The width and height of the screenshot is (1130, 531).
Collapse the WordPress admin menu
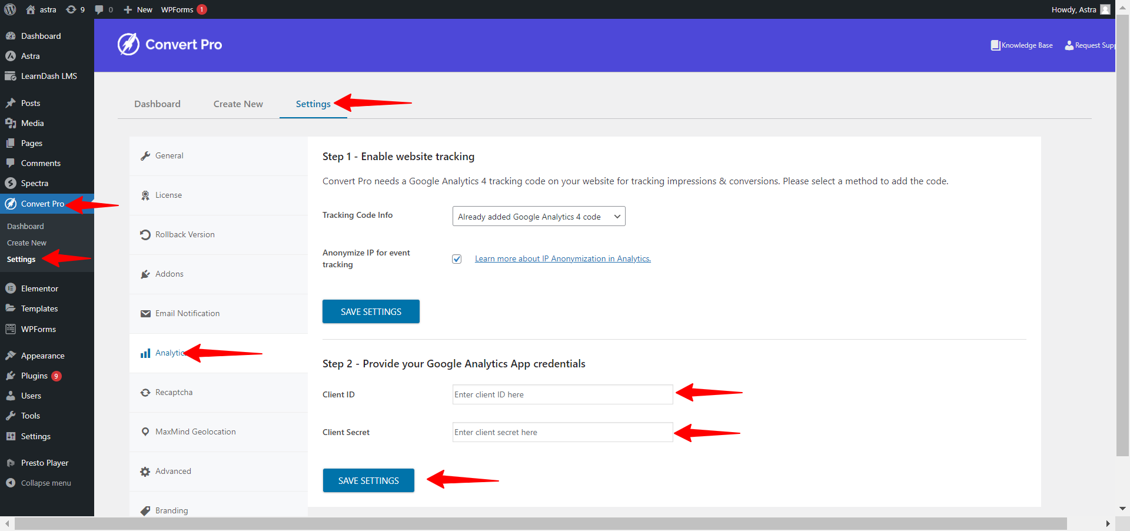47,483
